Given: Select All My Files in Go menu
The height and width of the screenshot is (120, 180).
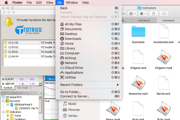Looking at the screenshot, I should (88, 24).
